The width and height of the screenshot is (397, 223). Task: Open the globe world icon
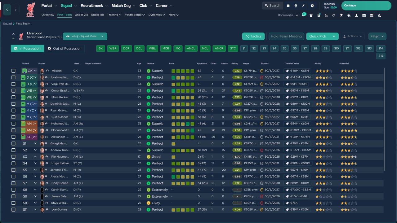pyautogui.click(x=296, y=6)
